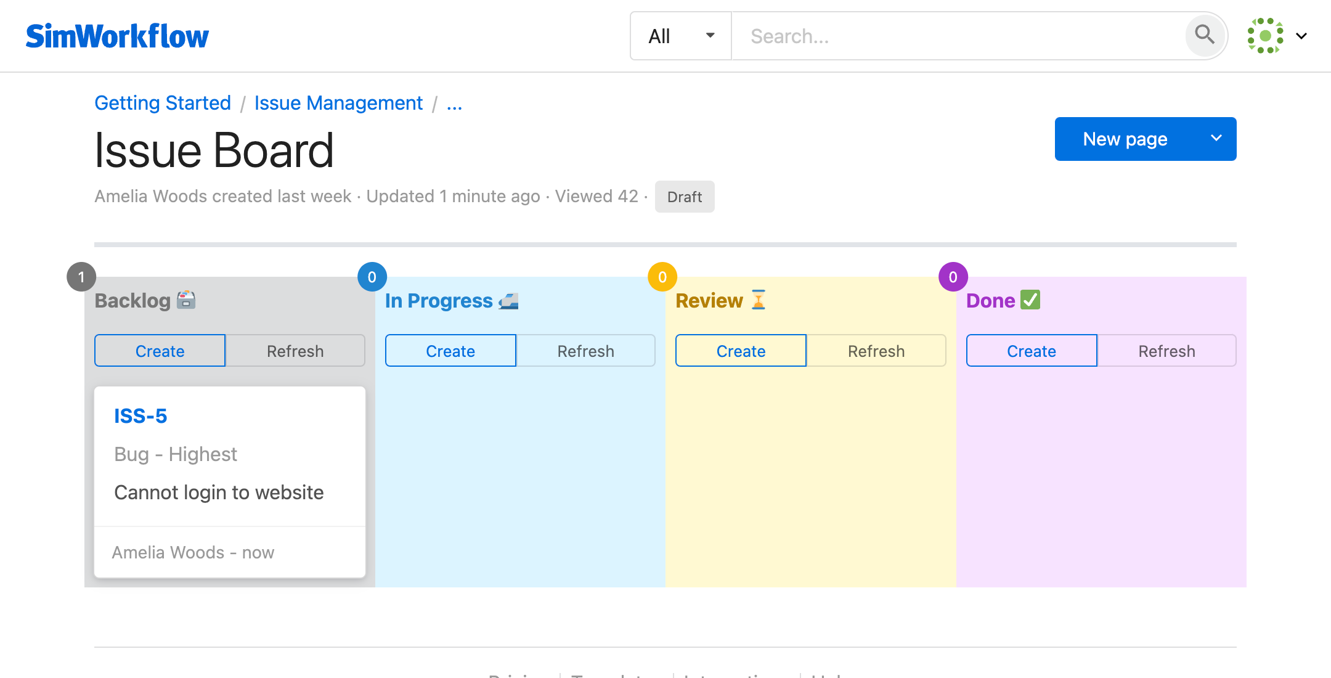
Task: Click the 'Cannot login to website' text
Action: (219, 492)
